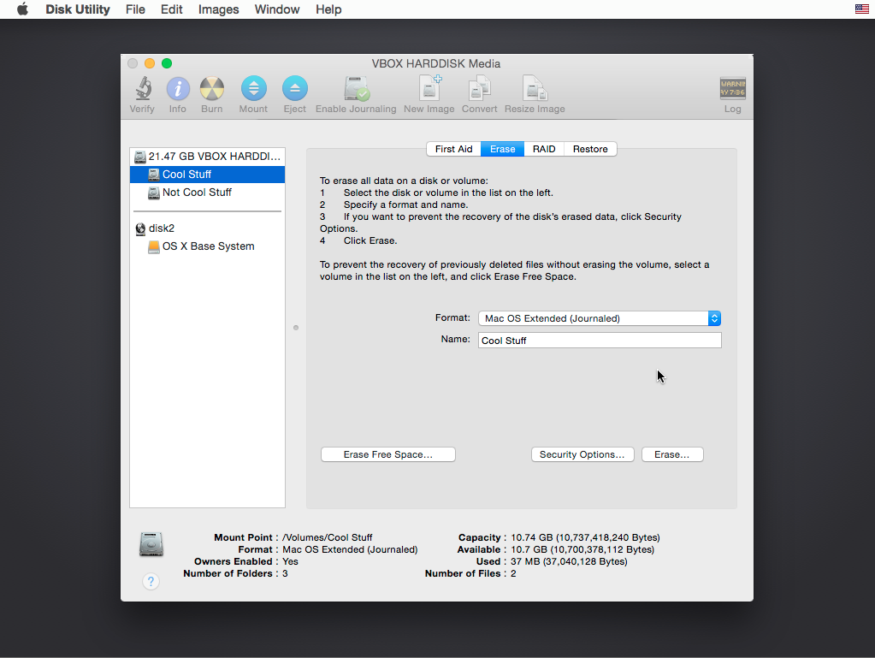Open the Window menu
The height and width of the screenshot is (658, 875).
(277, 9)
